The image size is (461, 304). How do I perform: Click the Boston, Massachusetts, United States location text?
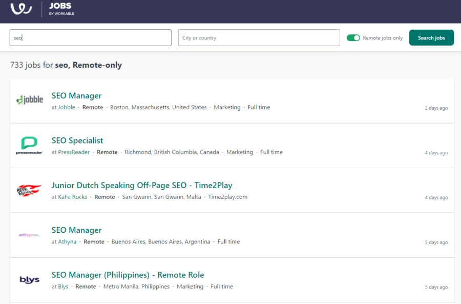point(158,108)
